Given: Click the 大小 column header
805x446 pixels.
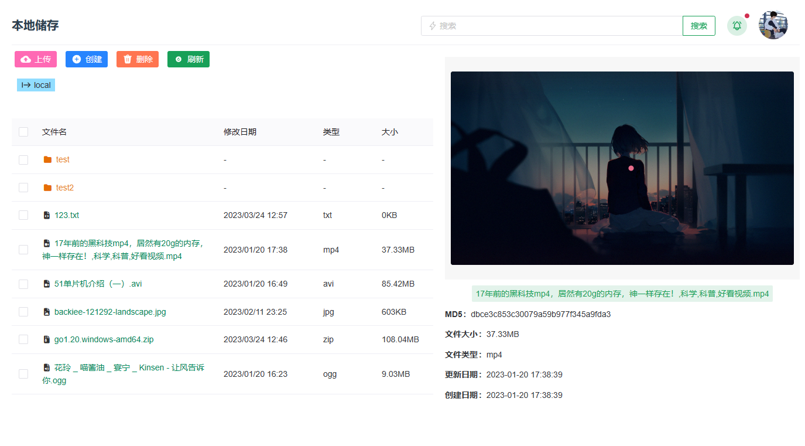Looking at the screenshot, I should 390,132.
